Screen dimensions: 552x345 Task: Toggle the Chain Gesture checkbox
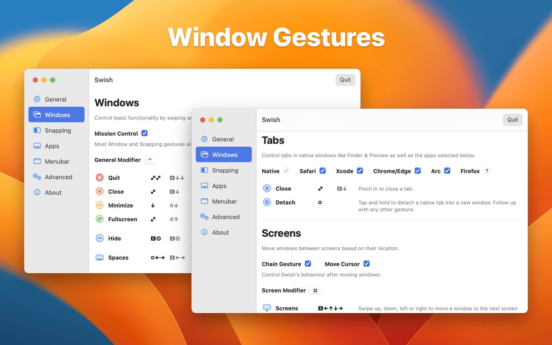click(308, 264)
